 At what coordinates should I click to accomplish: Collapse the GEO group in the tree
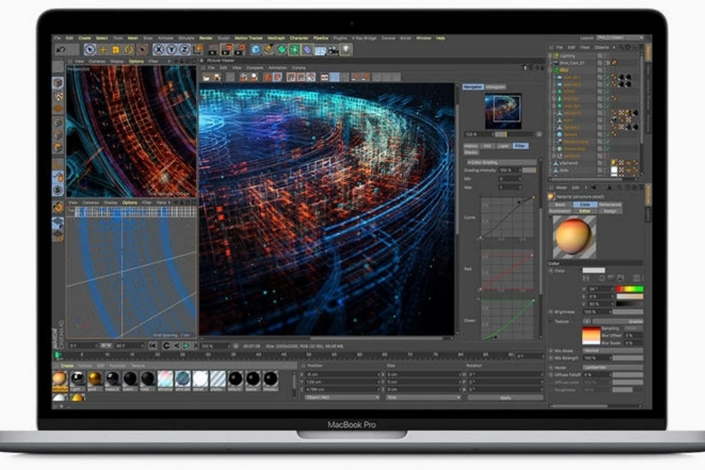[551, 70]
